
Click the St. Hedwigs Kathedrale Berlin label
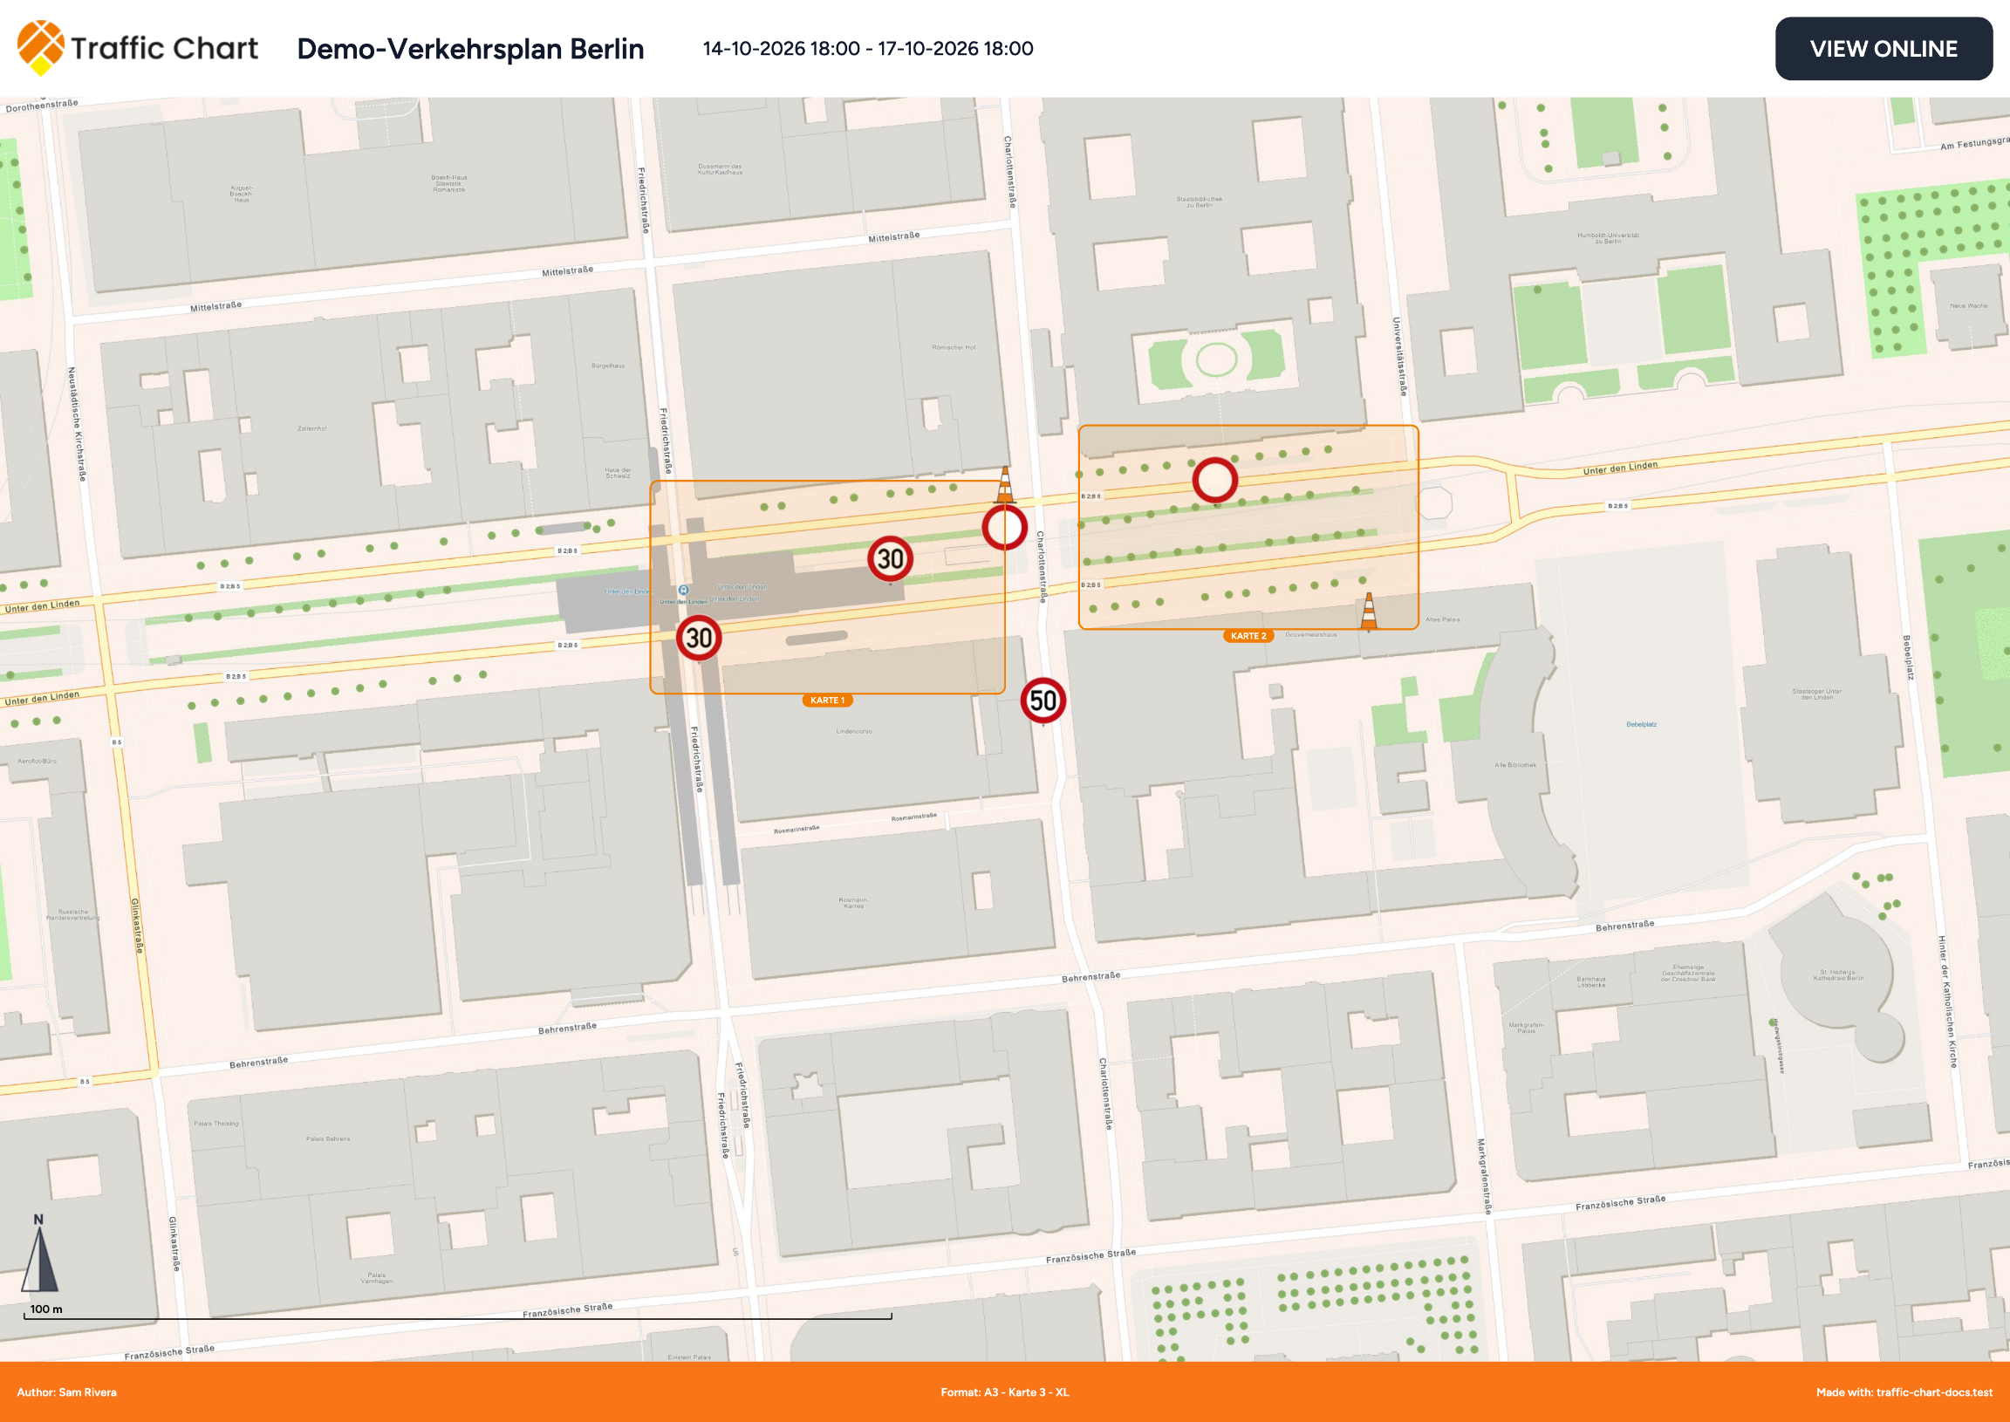(1837, 975)
